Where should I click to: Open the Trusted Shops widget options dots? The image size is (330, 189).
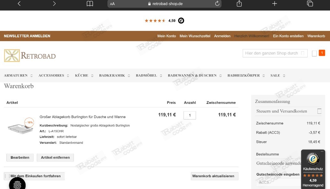[x=322, y=151]
